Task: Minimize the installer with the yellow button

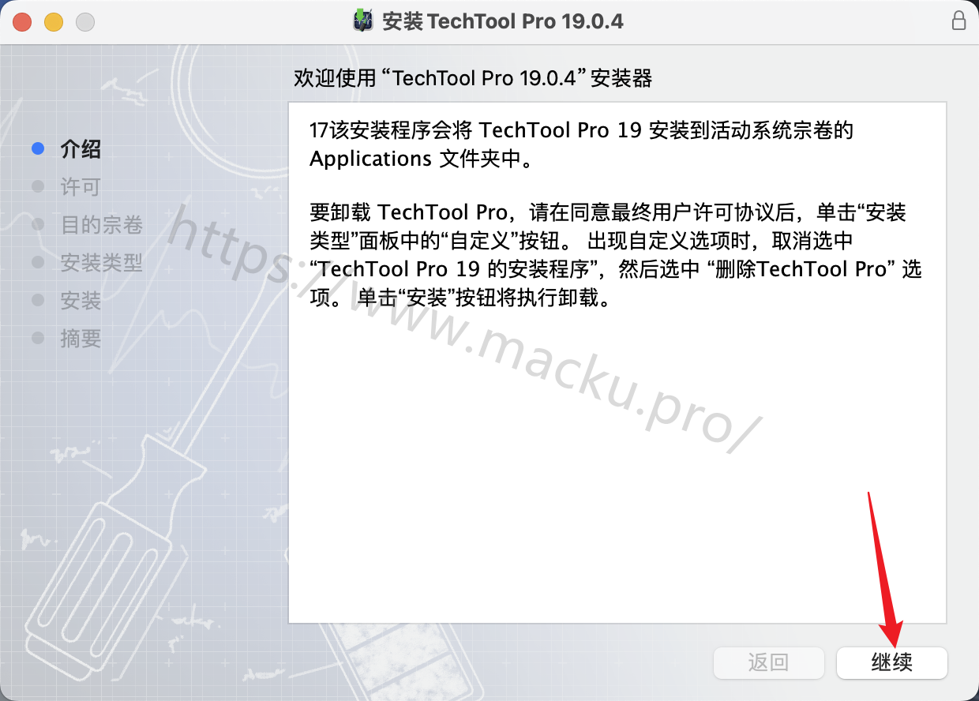Action: click(54, 21)
